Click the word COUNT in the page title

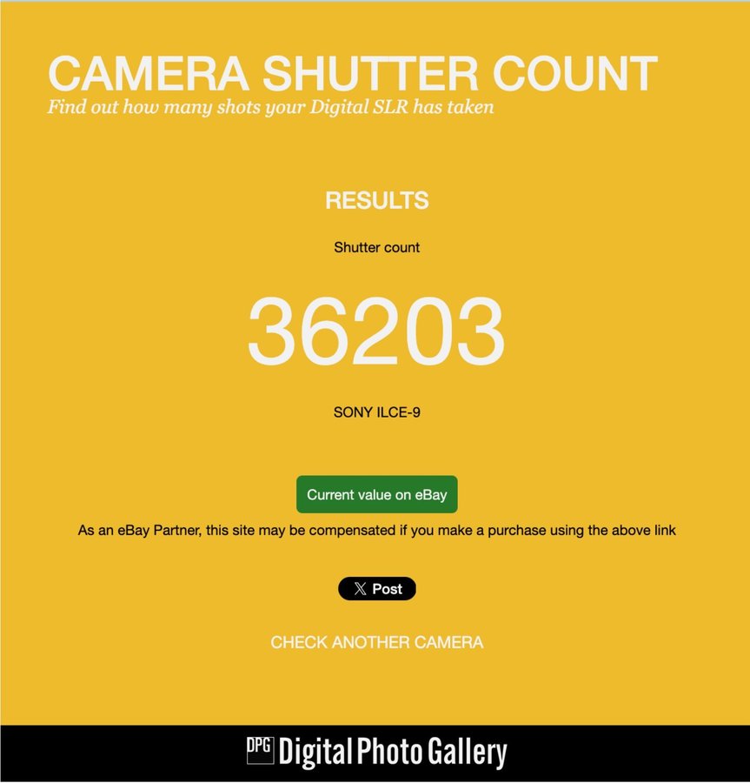tap(575, 73)
